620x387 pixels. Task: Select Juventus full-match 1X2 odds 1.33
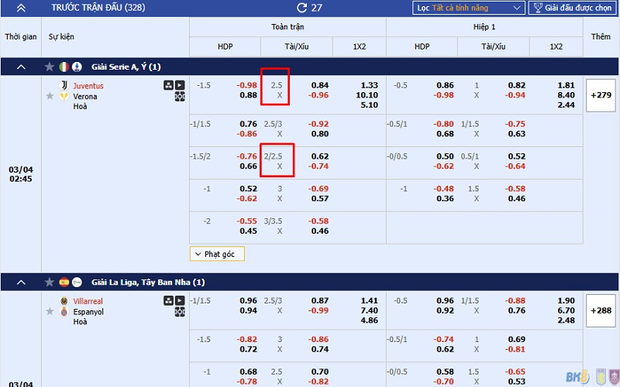point(370,85)
